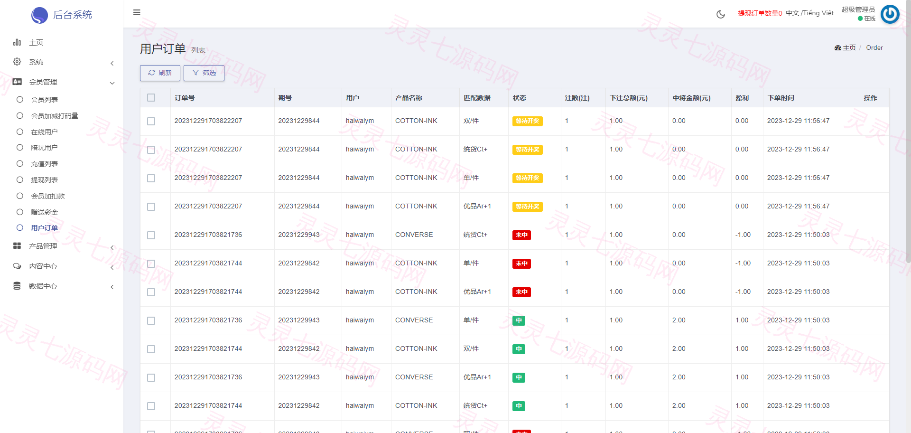Click the 中 badge in the CONVERSE 单/件 row
The image size is (911, 433).
point(519,320)
